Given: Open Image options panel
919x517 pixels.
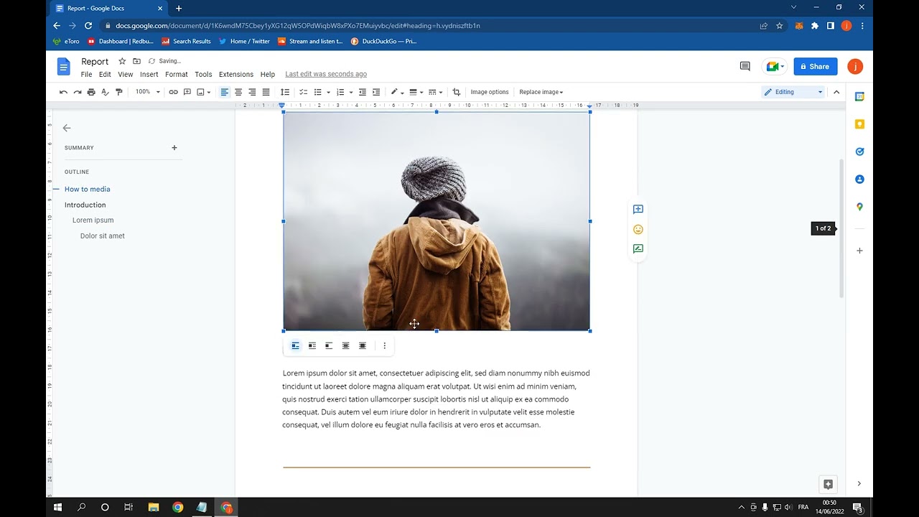Looking at the screenshot, I should click(490, 92).
